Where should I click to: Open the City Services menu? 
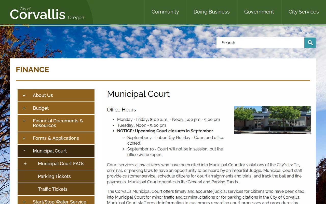click(x=304, y=12)
